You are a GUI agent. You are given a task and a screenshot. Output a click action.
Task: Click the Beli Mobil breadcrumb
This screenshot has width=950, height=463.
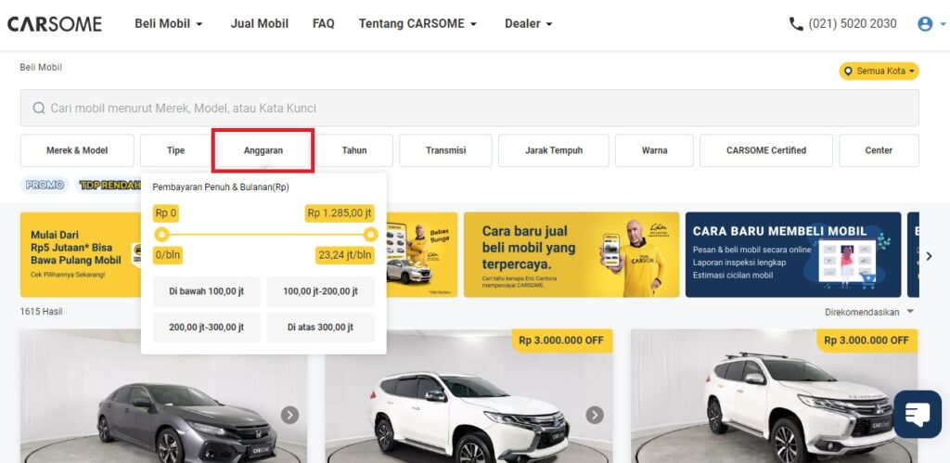[41, 67]
